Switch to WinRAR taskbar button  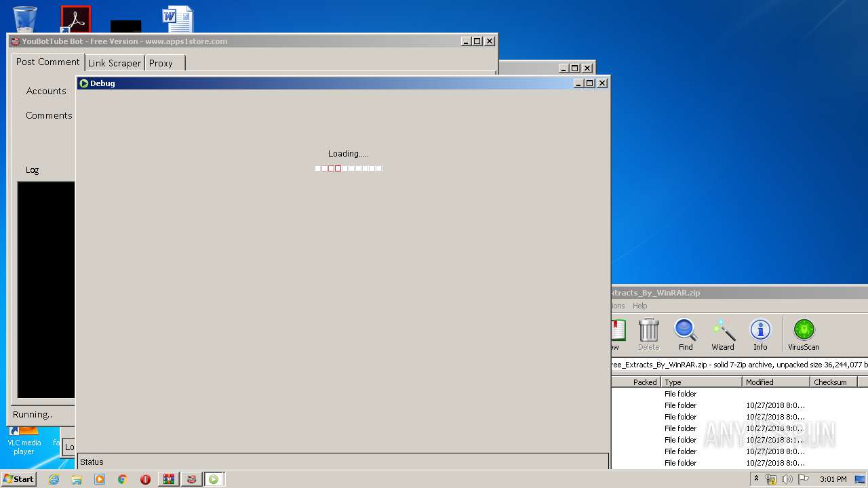pos(169,479)
